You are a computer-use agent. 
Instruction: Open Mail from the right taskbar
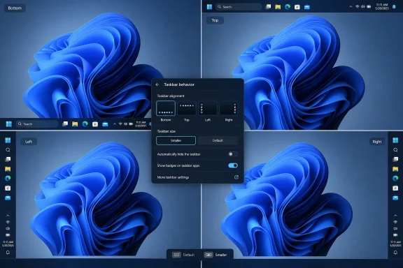point(395,198)
